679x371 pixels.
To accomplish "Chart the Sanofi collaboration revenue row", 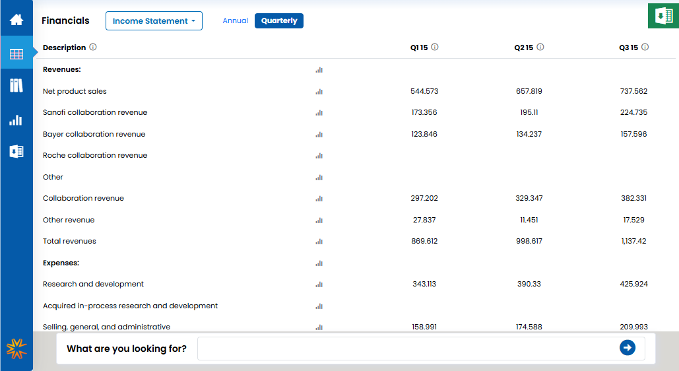I will [319, 113].
